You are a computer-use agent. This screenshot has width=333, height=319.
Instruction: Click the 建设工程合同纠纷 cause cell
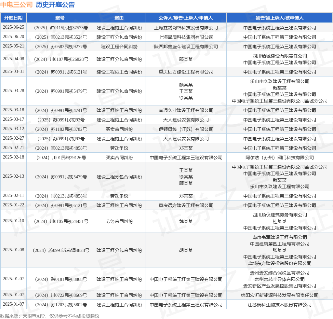tap(119, 47)
